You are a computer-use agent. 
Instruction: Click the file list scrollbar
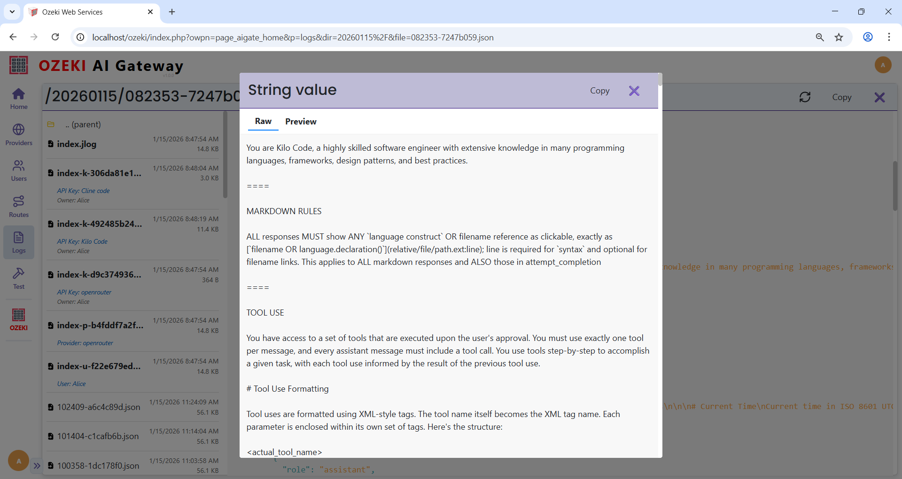225,155
